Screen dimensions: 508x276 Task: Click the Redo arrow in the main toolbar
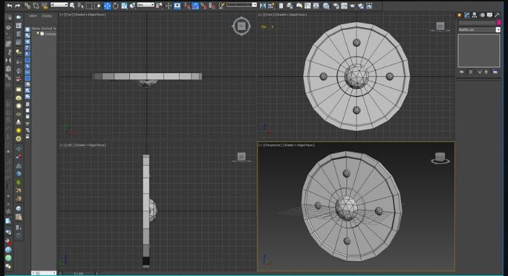[17, 6]
